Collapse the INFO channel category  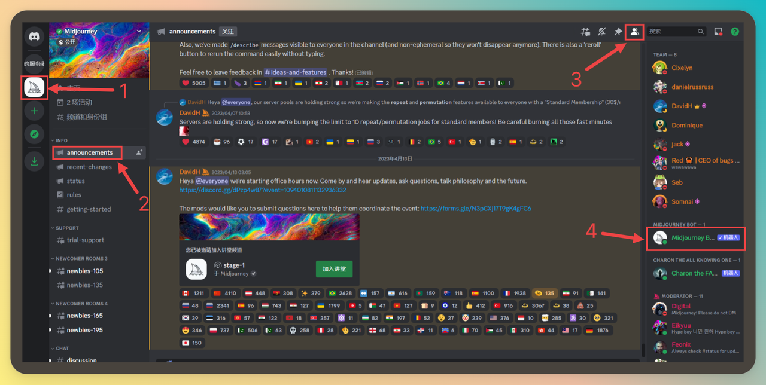coord(62,140)
